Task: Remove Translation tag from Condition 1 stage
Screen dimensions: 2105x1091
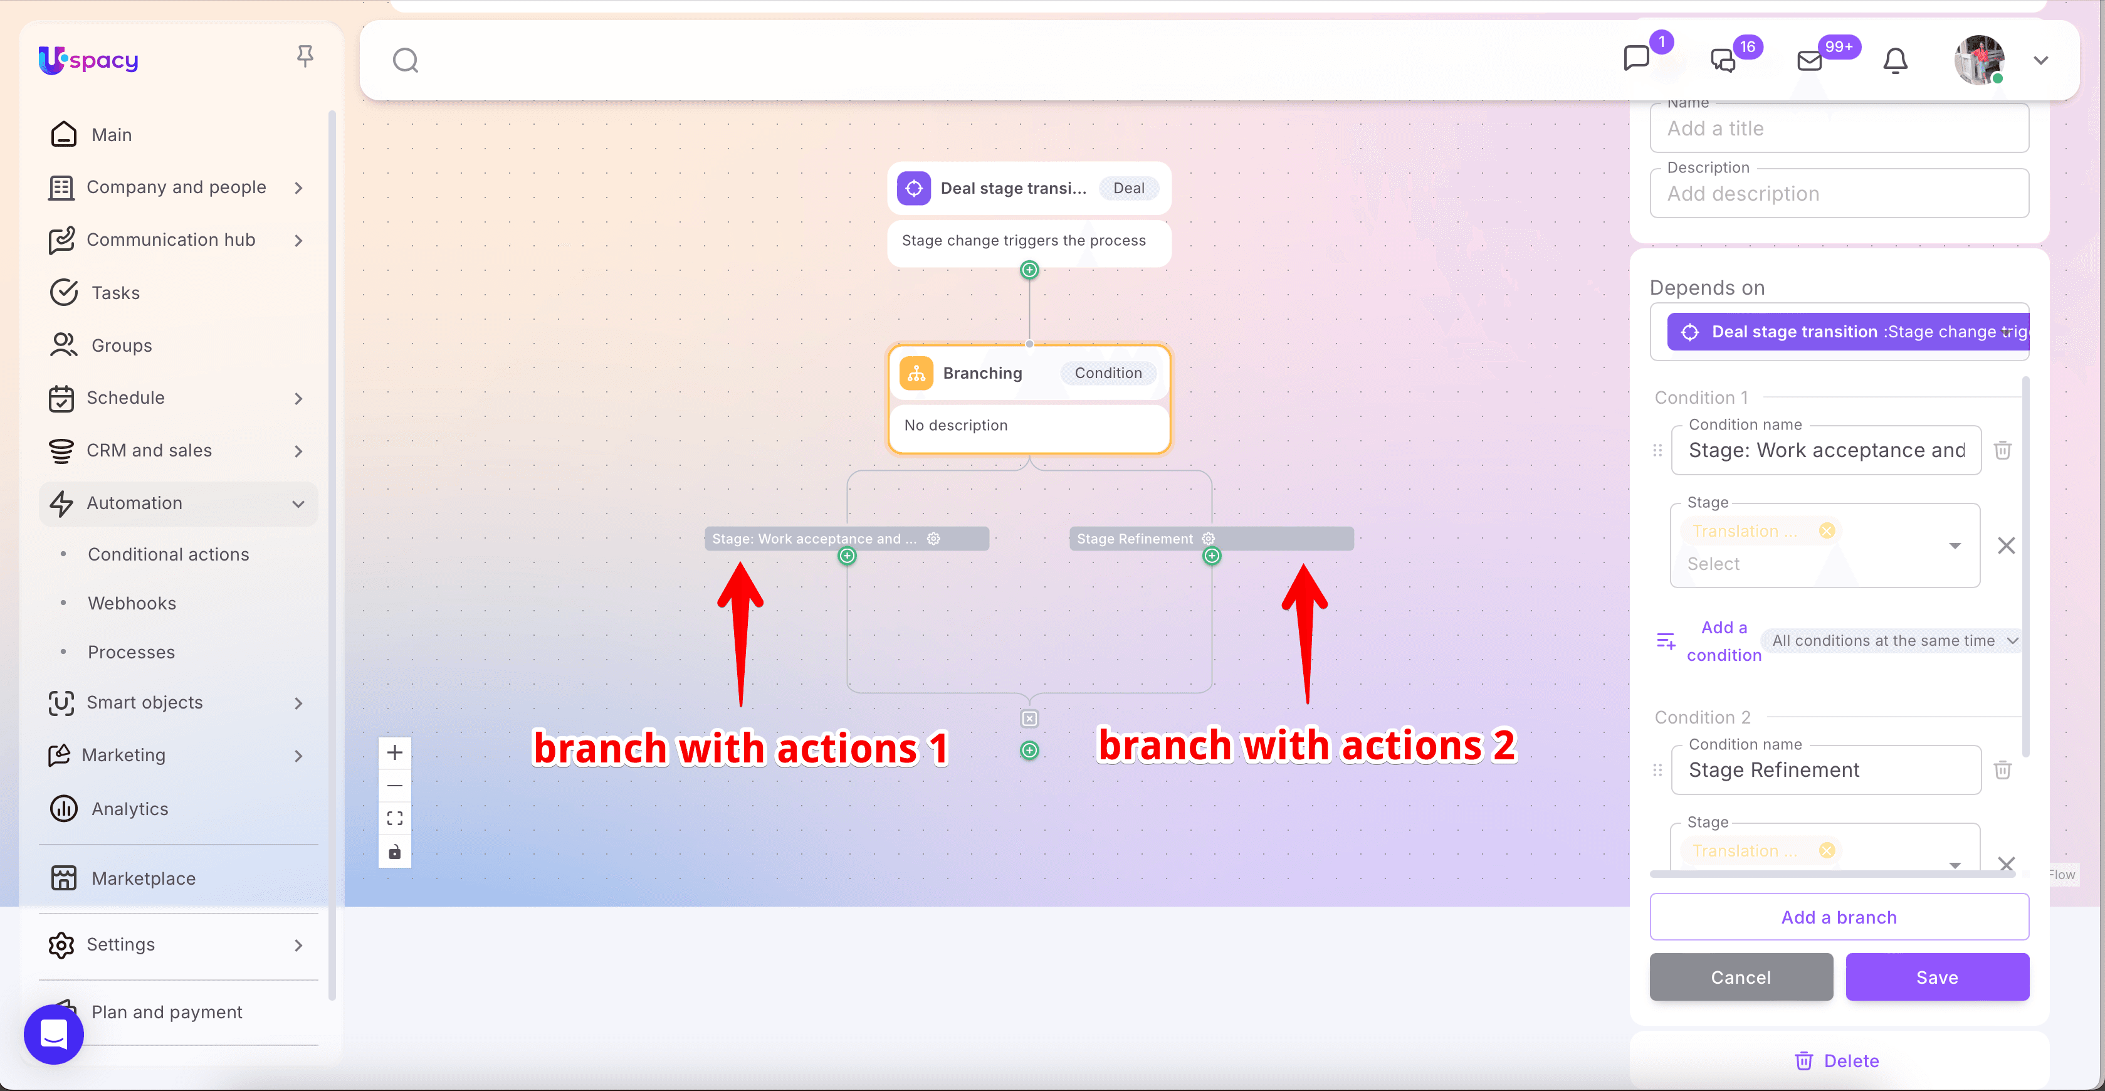Action: (x=1827, y=531)
